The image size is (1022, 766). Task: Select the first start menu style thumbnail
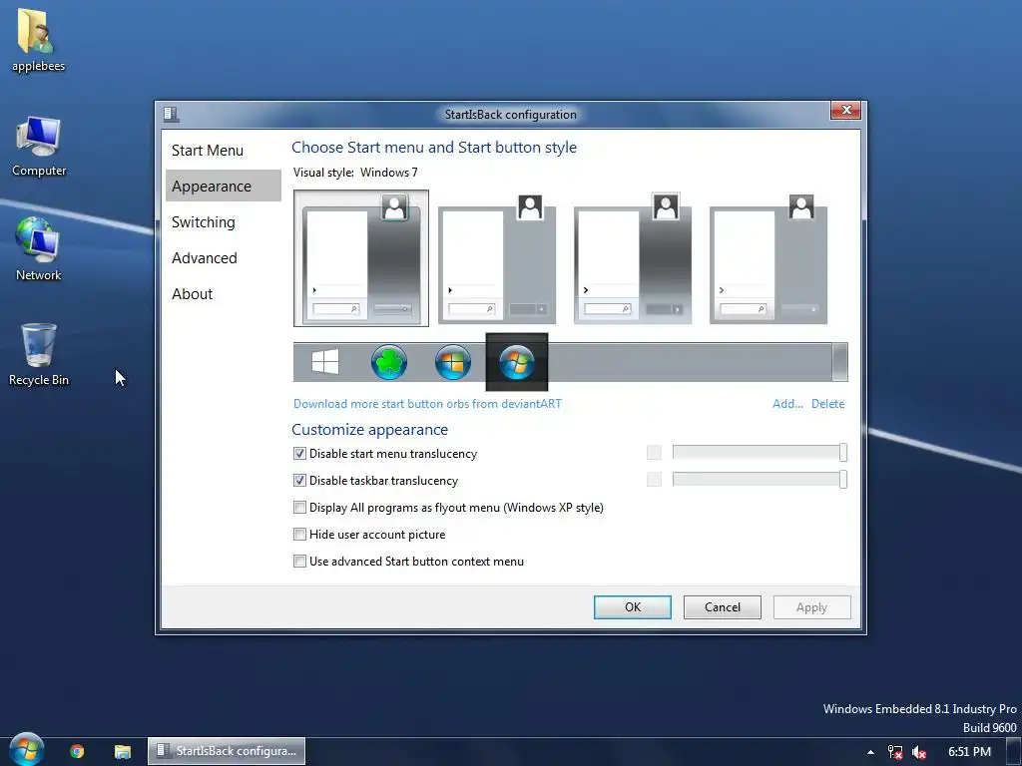tap(361, 258)
